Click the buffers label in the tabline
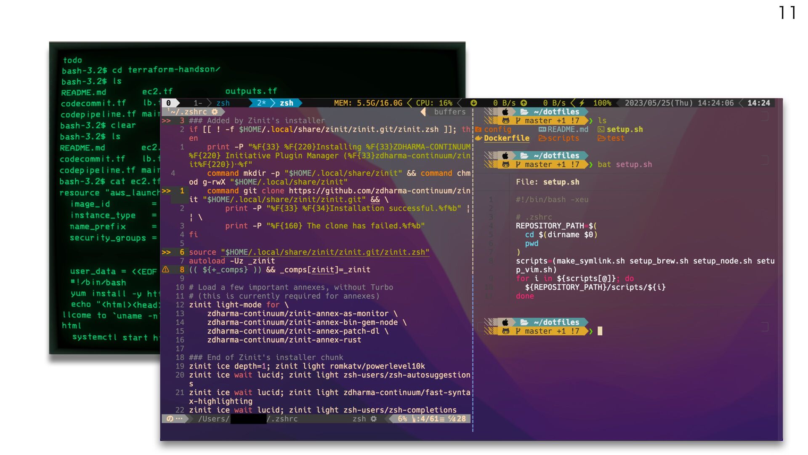 (449, 112)
